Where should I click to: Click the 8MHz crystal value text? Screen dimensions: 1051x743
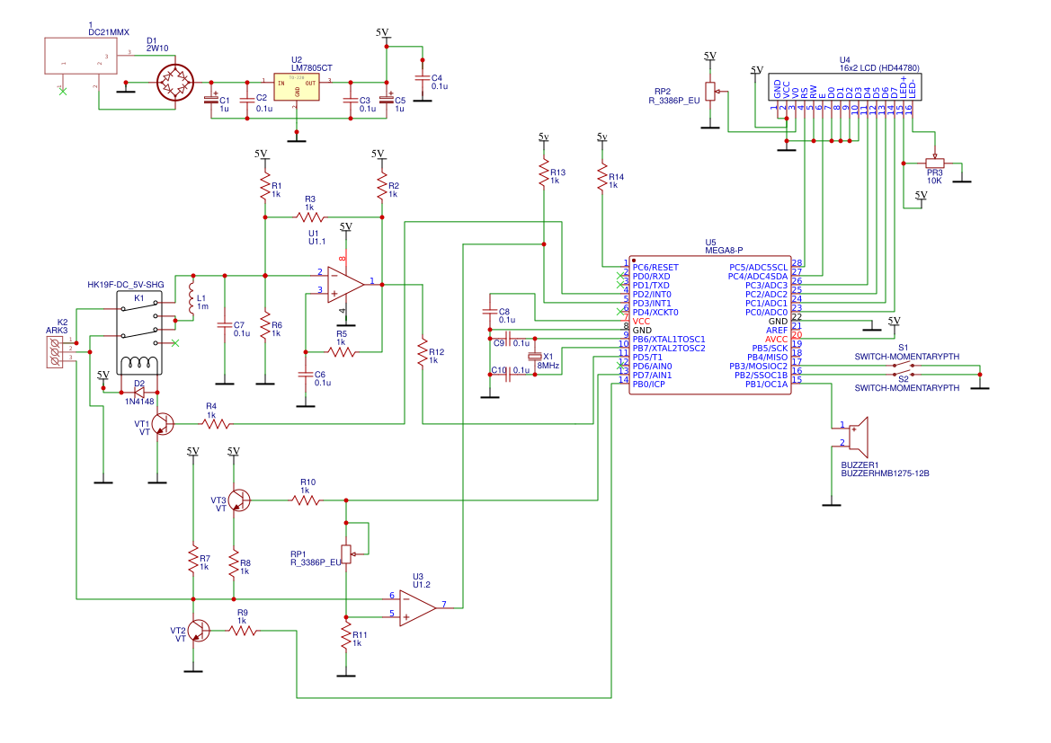coord(548,366)
